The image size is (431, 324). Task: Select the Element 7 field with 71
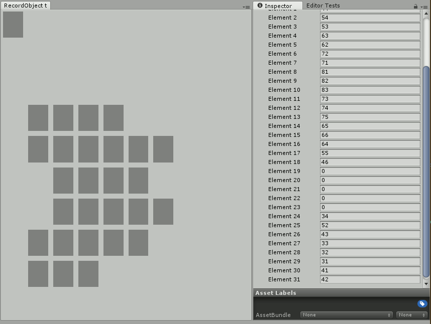coord(370,63)
